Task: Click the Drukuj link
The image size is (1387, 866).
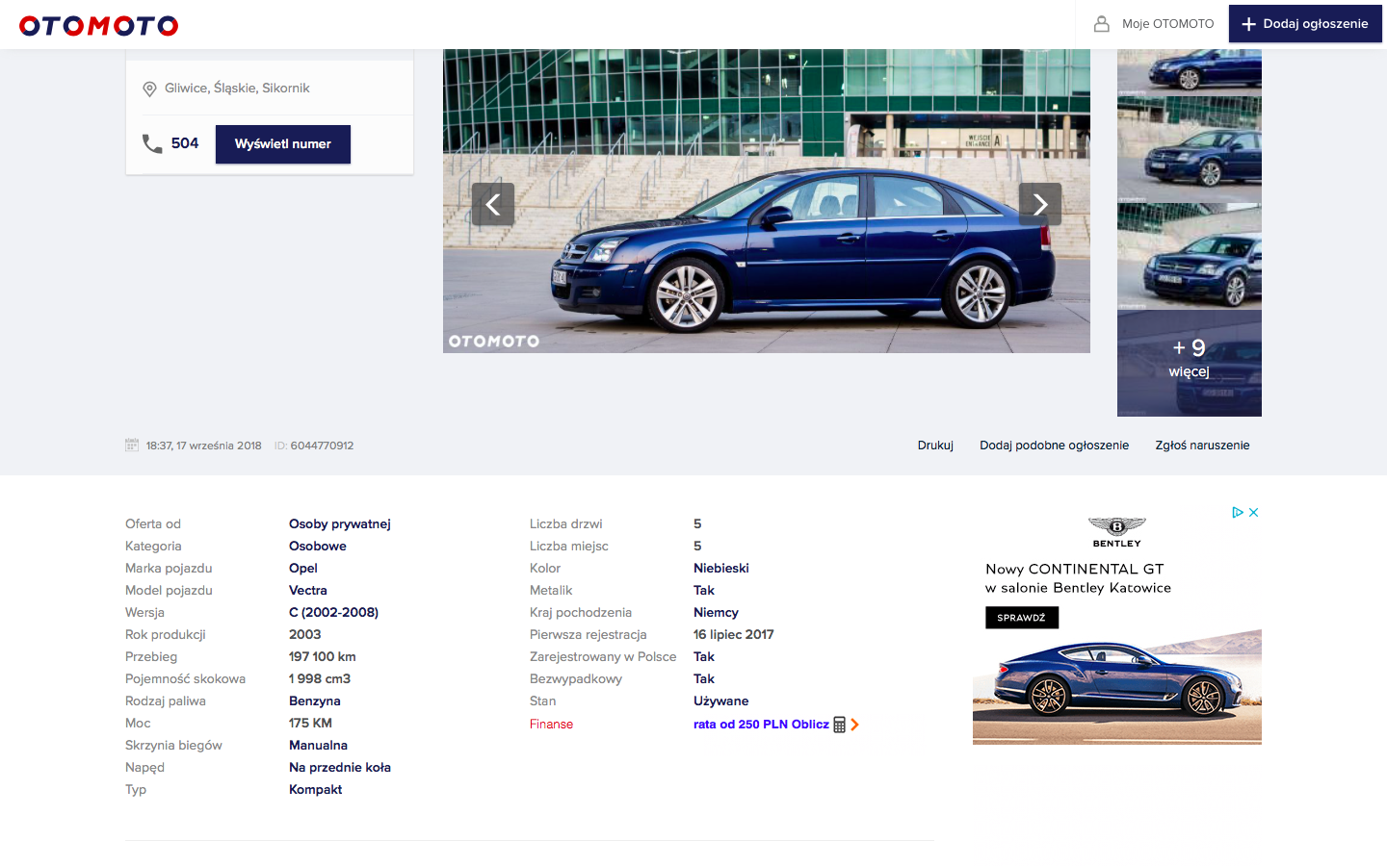Action: pos(935,446)
